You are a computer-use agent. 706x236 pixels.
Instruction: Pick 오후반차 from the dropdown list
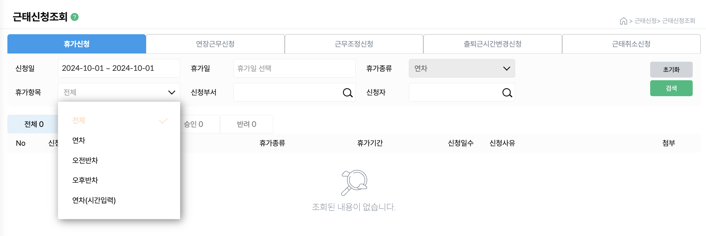click(85, 180)
